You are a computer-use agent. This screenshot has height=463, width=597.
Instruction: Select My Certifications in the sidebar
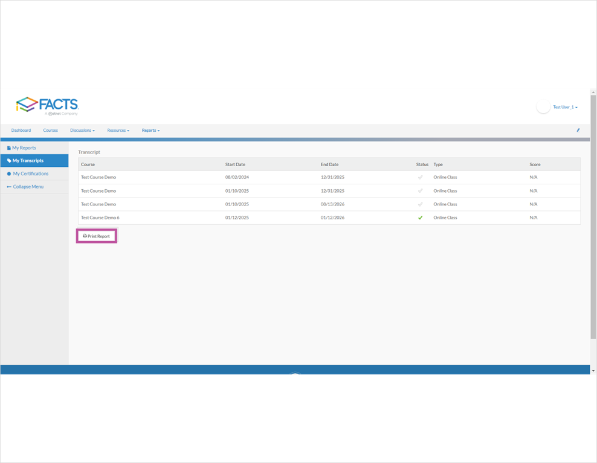pos(29,173)
